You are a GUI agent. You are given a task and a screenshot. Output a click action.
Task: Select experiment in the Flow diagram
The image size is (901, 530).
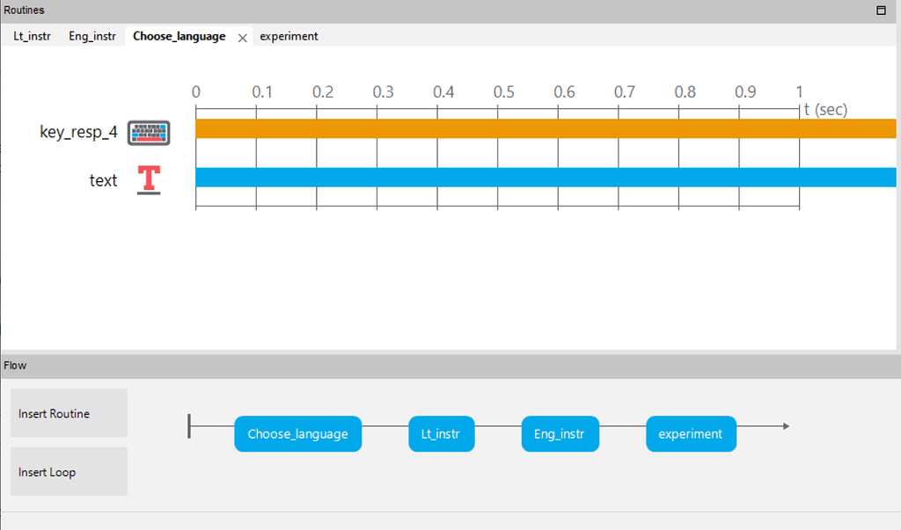[x=691, y=433]
